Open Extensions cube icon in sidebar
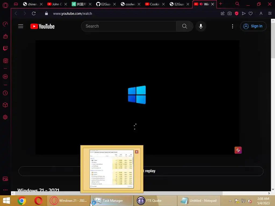Viewport: 275px width, 206px height. point(5,105)
